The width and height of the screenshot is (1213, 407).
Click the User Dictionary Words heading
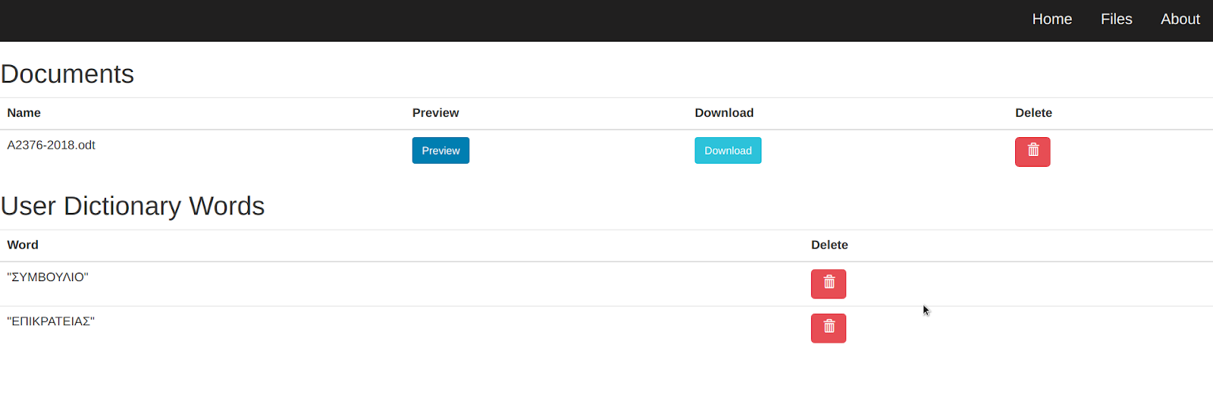(133, 206)
